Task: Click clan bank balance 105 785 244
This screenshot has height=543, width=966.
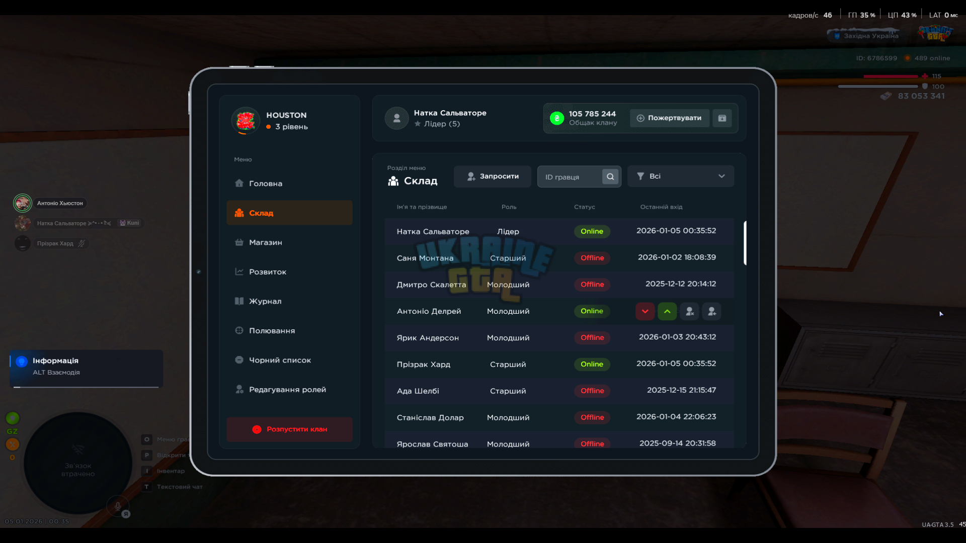Action: tap(592, 114)
